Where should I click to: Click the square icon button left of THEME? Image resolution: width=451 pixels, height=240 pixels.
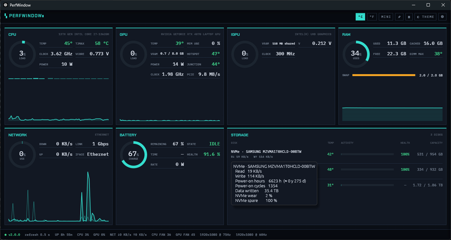click(409, 17)
